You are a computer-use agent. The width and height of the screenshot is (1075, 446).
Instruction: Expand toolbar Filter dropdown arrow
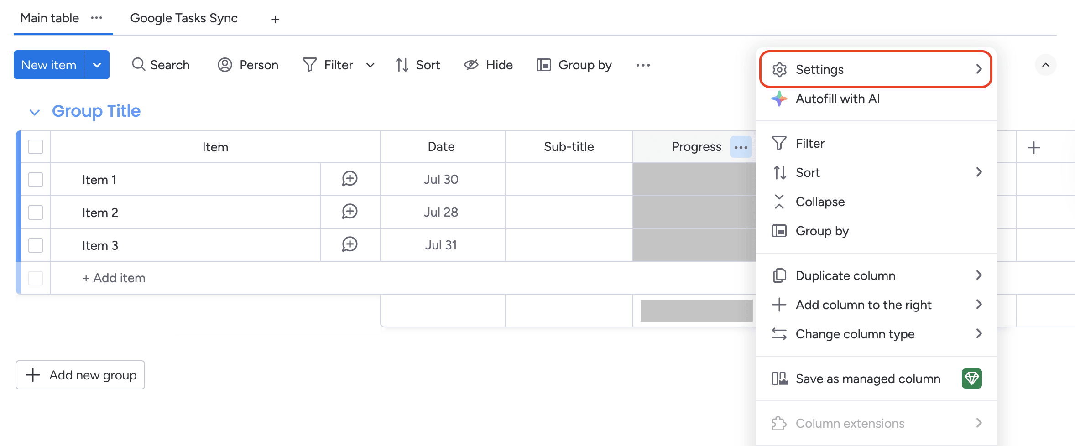coord(371,65)
